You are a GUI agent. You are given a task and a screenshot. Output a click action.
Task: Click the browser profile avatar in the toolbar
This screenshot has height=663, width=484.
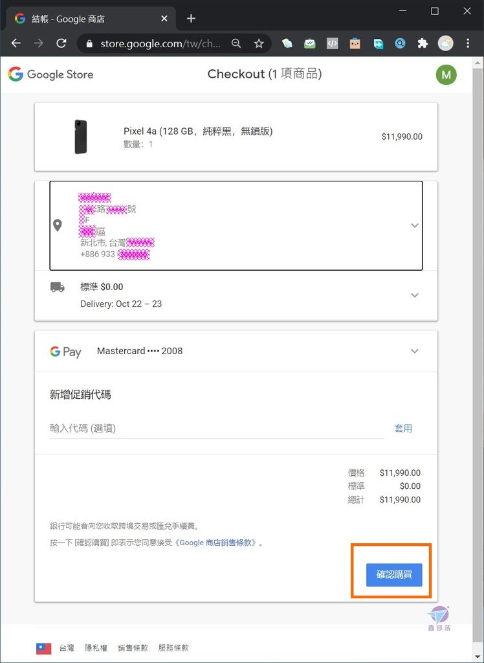(x=445, y=43)
